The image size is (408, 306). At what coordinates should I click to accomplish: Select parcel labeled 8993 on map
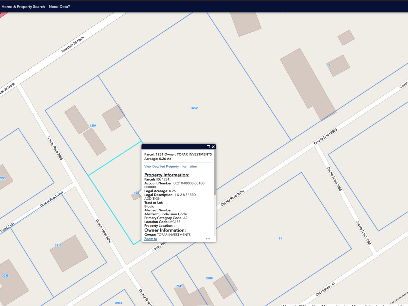point(119,303)
